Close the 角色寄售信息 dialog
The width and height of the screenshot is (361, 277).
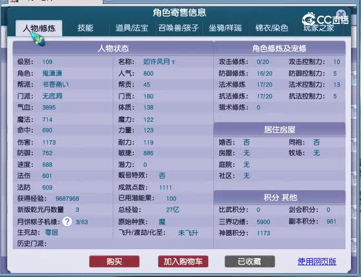(x=341, y=13)
